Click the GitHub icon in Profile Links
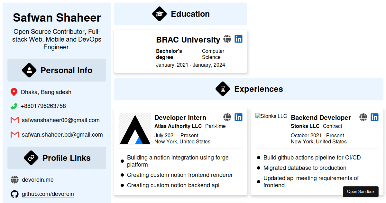The image size is (386, 203). tap(14, 194)
